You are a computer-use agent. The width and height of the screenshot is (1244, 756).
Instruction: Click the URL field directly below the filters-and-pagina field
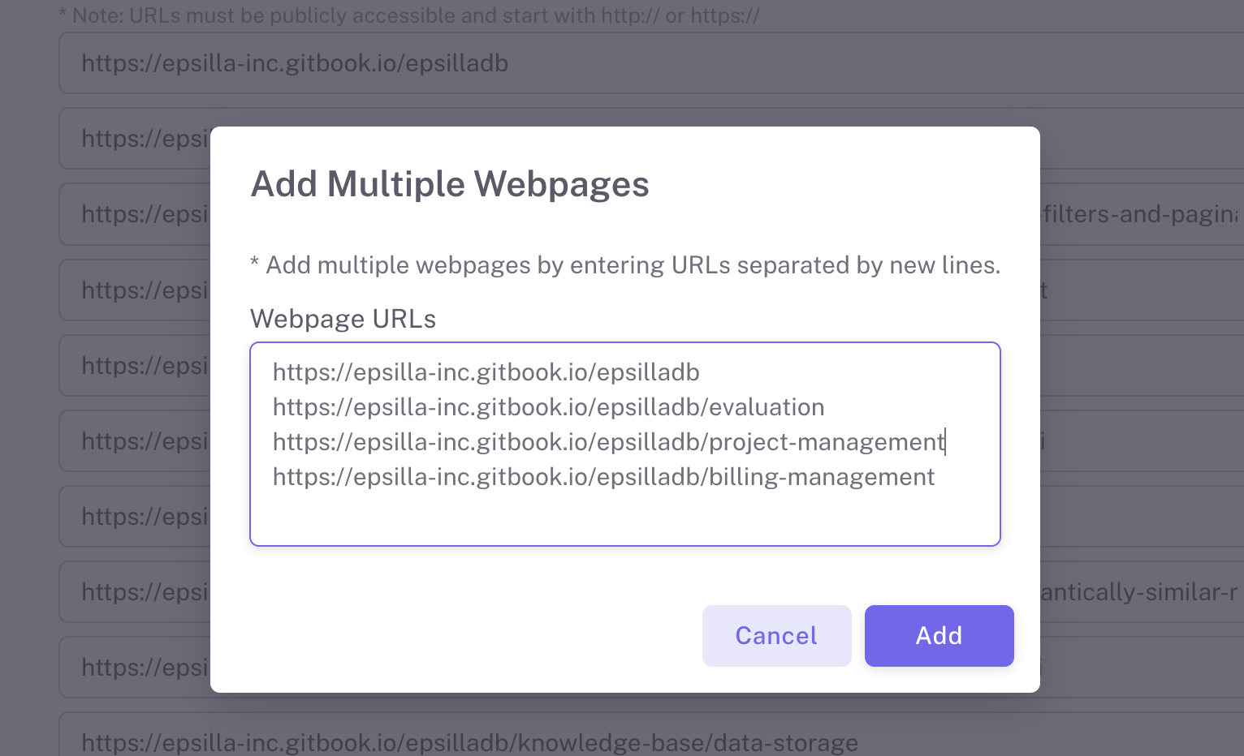click(x=135, y=290)
